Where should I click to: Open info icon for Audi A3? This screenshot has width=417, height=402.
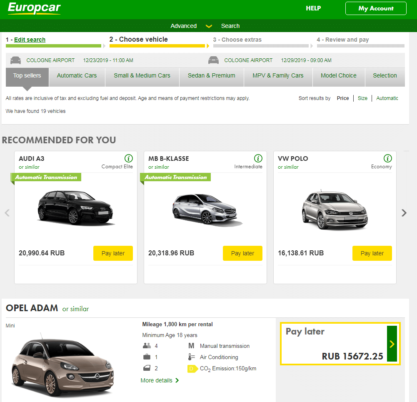point(129,158)
